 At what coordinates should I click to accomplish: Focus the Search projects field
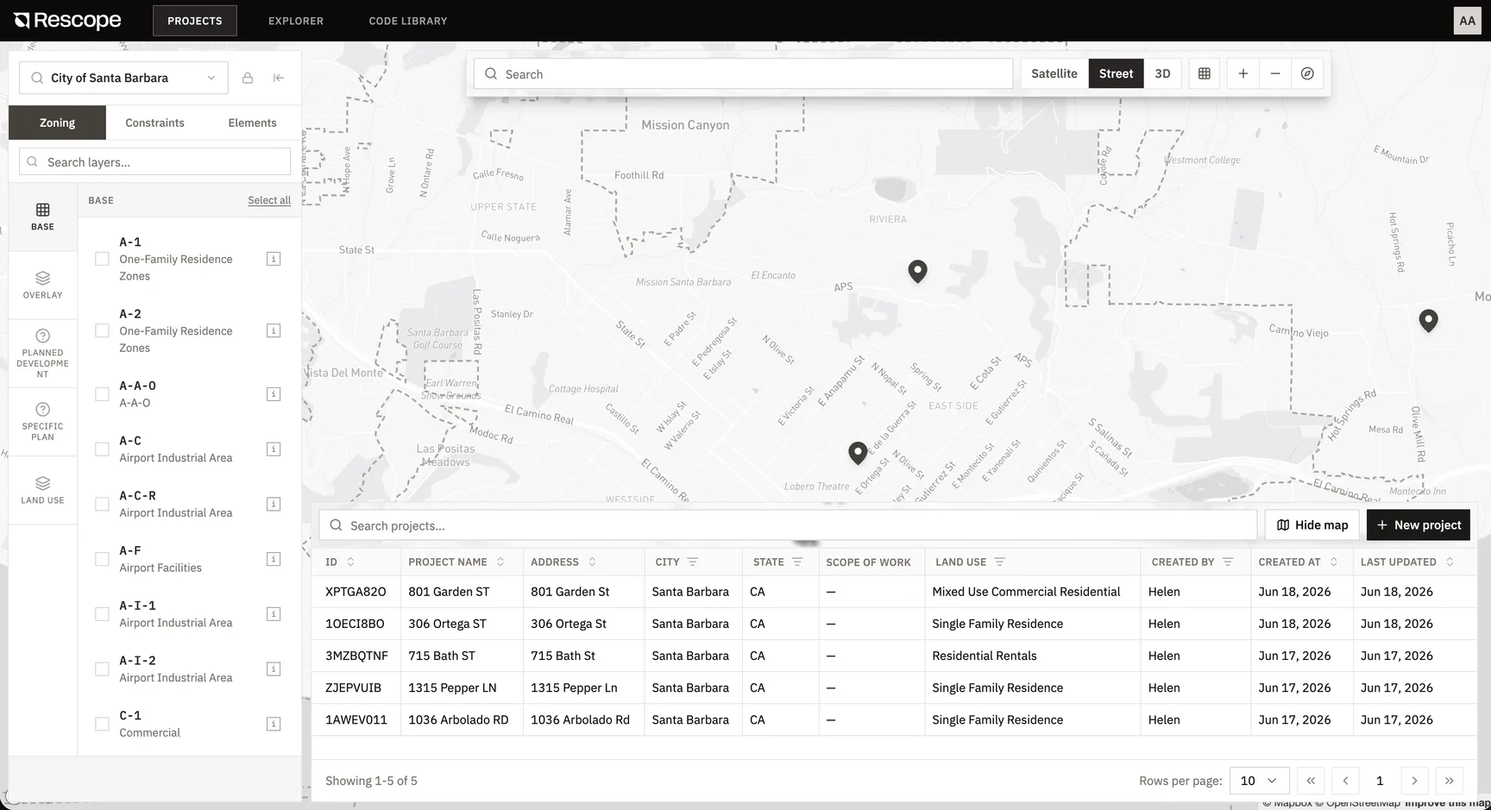[x=788, y=525]
